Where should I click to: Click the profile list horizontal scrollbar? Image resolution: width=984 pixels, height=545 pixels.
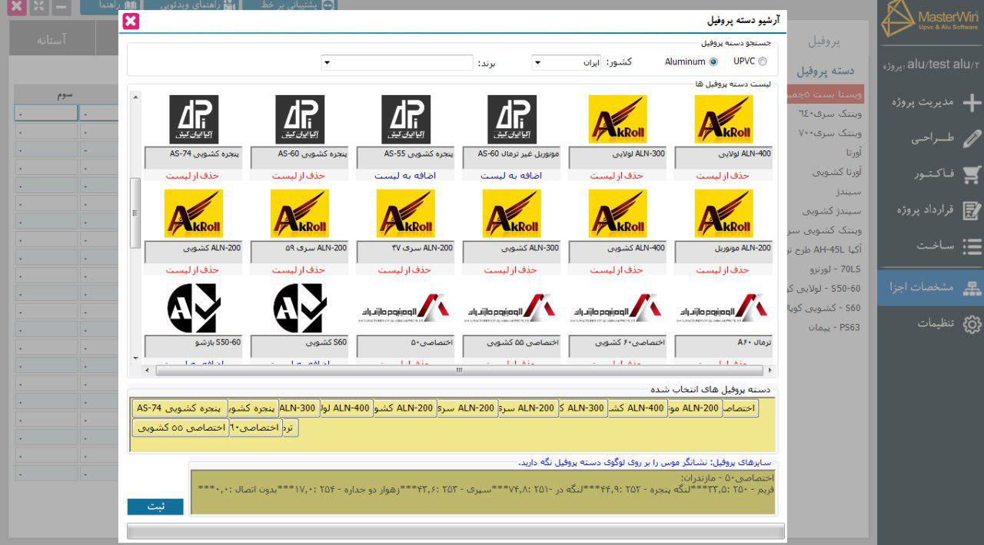click(x=460, y=370)
